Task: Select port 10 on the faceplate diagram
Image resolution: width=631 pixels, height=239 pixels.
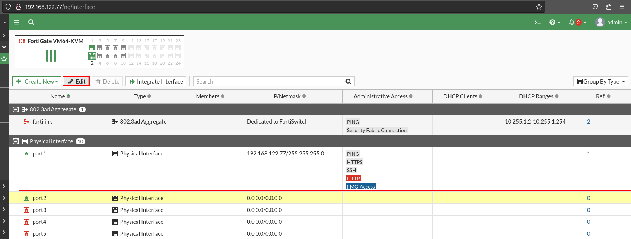Action: point(123,56)
